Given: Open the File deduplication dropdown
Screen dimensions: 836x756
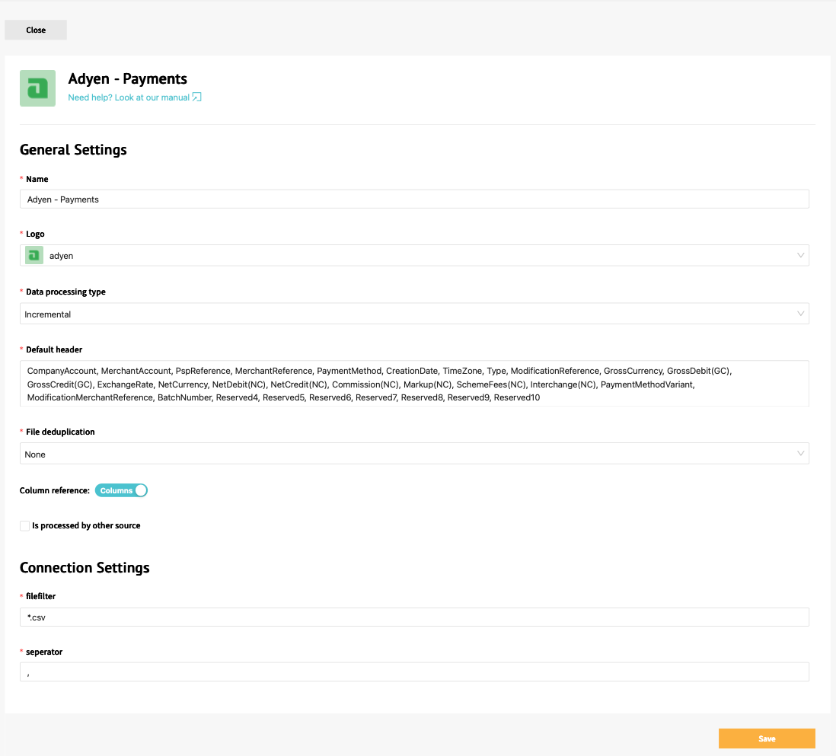Looking at the screenshot, I should [x=800, y=454].
